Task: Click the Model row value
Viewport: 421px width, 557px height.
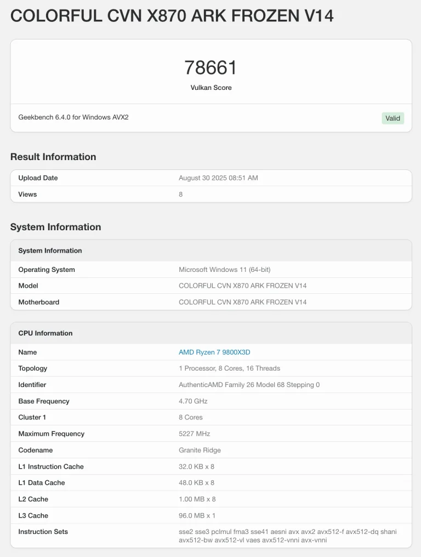Action: [x=242, y=286]
